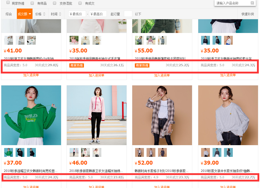271x188 pixels.
Task: Open the plaid shirt product title link
Action: [x=162, y=171]
